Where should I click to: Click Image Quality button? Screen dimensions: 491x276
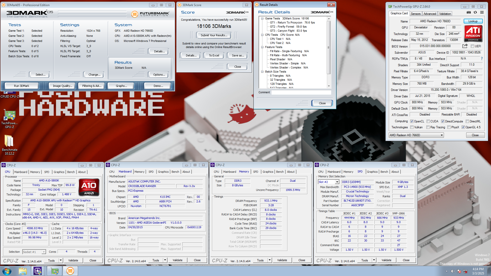62,86
